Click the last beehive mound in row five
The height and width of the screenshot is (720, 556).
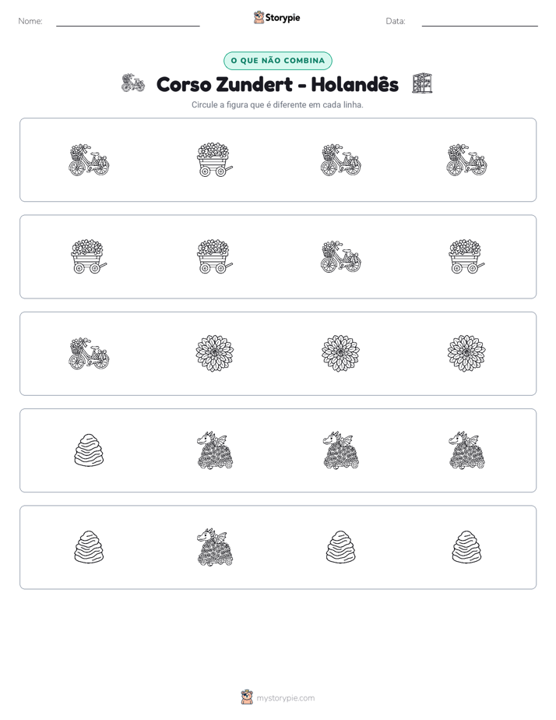click(x=466, y=547)
